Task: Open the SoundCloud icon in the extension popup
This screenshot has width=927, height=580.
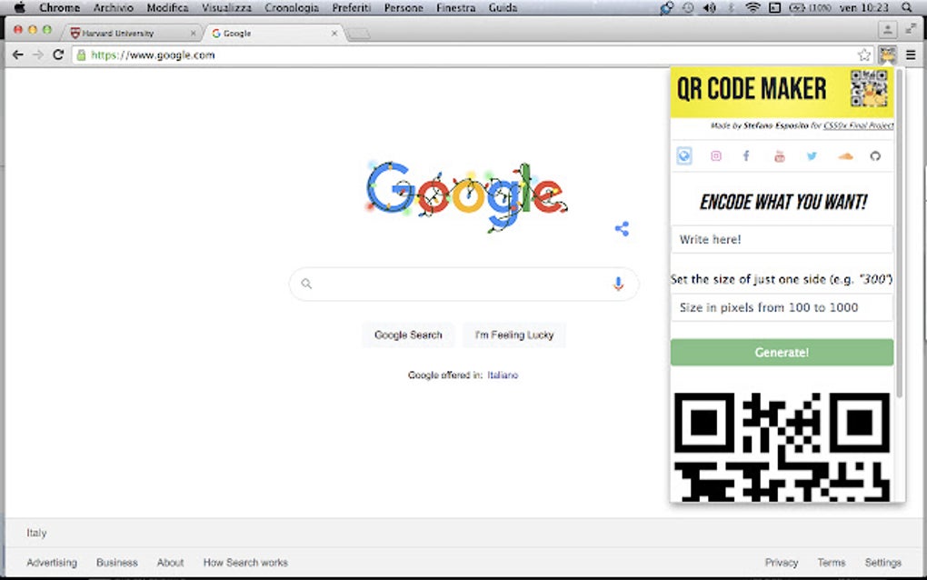Action: click(843, 155)
